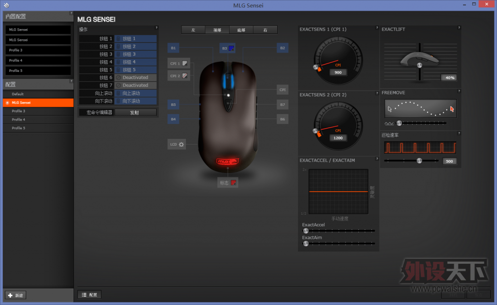Click the ExactAccel slider handle
The height and width of the screenshot is (305, 497).
[306, 231]
